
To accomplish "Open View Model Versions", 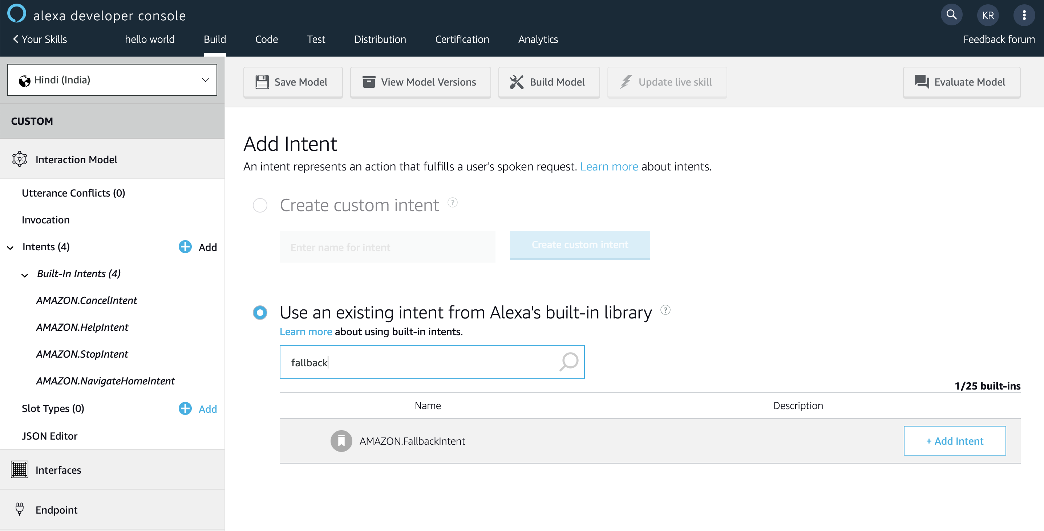I will pos(420,82).
